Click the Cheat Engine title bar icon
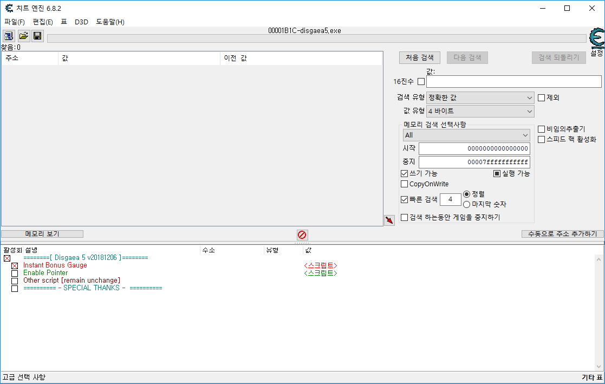 pos(9,8)
